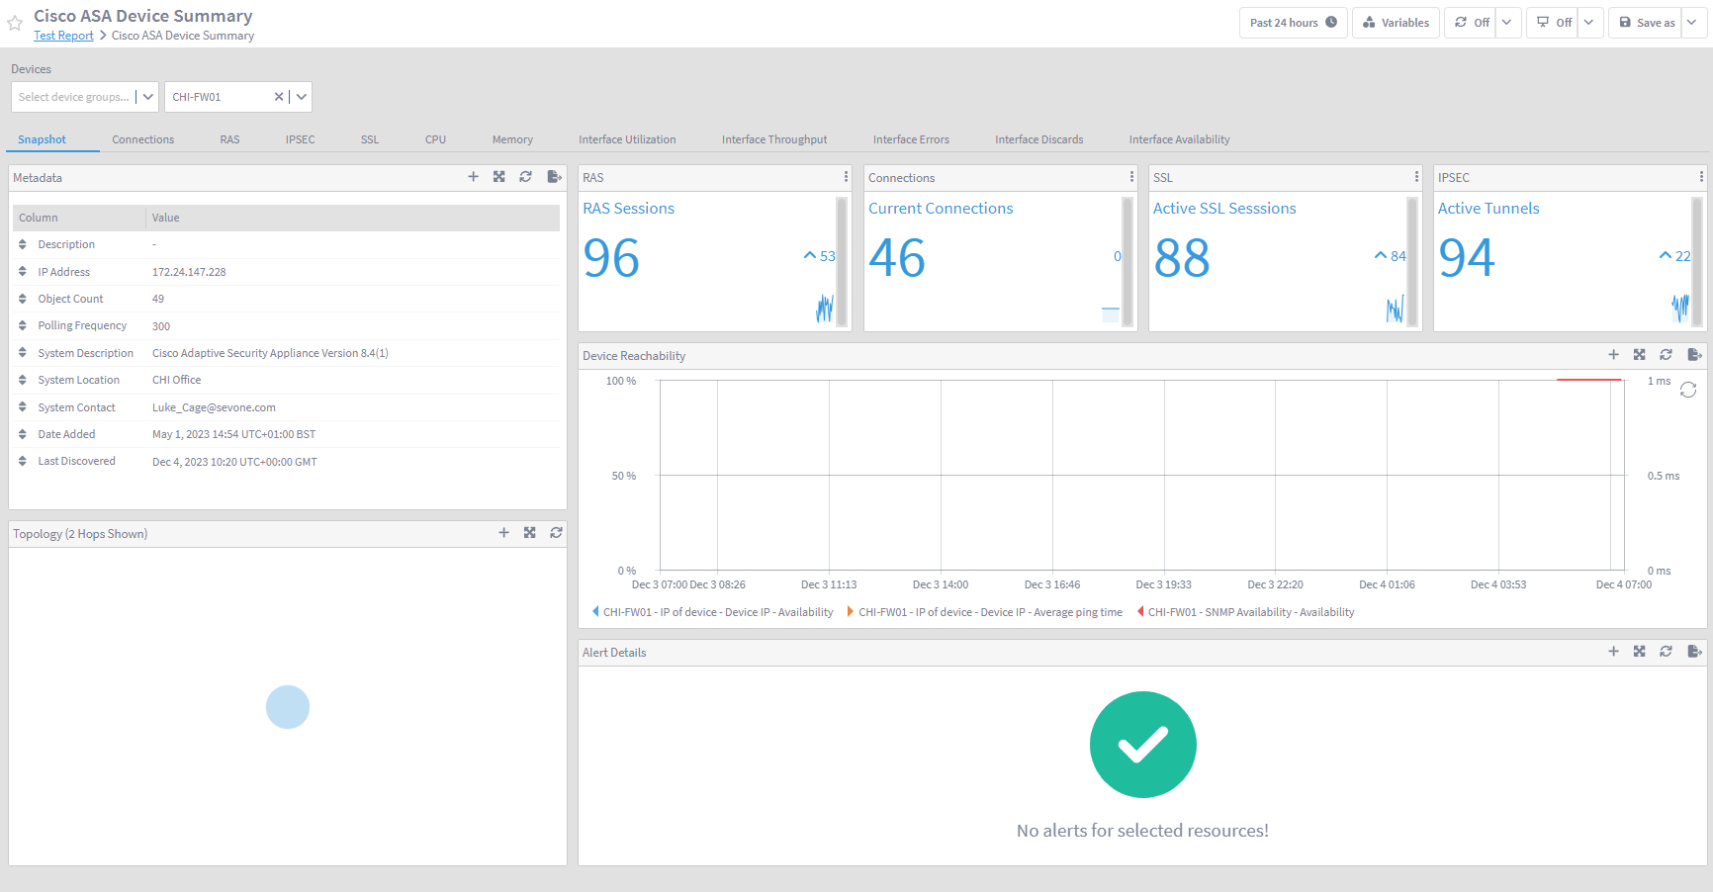Sort by the Value column header
This screenshot has width=1713, height=892.
pyautogui.click(x=353, y=218)
